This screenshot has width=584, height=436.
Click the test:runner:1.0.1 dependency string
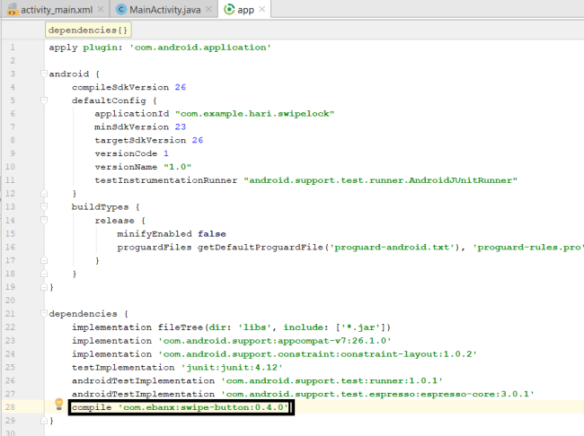(332, 381)
